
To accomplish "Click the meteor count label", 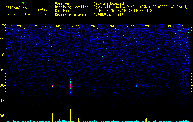I will pos(44,9).
